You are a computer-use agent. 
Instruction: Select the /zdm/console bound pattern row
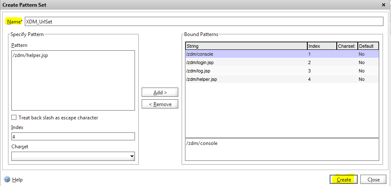pos(246,54)
